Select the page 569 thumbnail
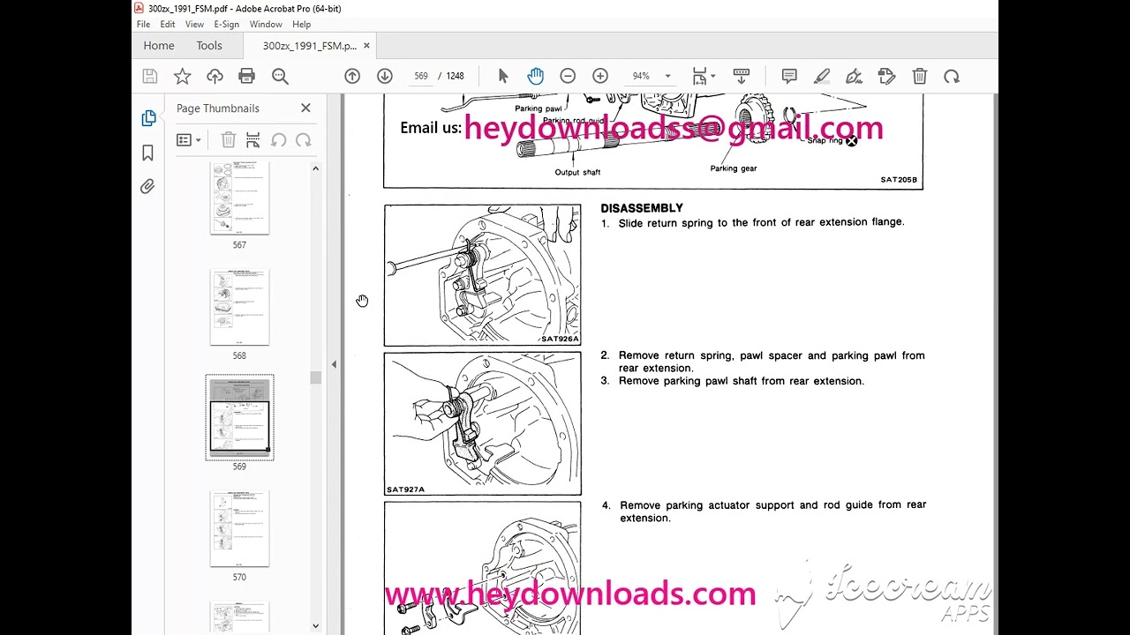This screenshot has height=635, width=1130. [x=239, y=417]
